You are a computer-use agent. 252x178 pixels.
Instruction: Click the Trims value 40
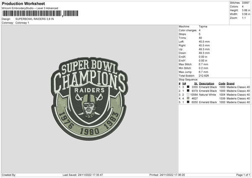point(200,38)
